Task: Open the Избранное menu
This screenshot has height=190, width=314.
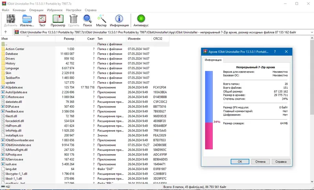Action: [55, 10]
